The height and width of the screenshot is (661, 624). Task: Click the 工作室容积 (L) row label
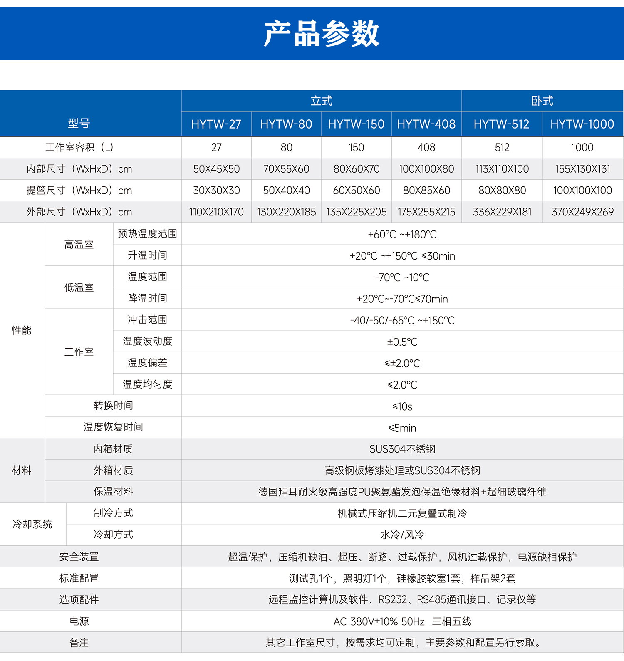pos(79,147)
